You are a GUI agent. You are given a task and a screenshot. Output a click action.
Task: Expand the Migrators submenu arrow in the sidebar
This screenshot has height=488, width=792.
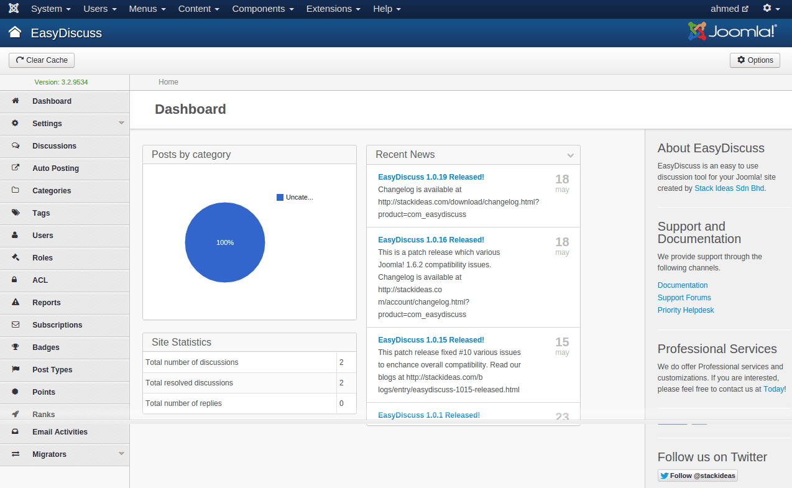[x=121, y=453]
